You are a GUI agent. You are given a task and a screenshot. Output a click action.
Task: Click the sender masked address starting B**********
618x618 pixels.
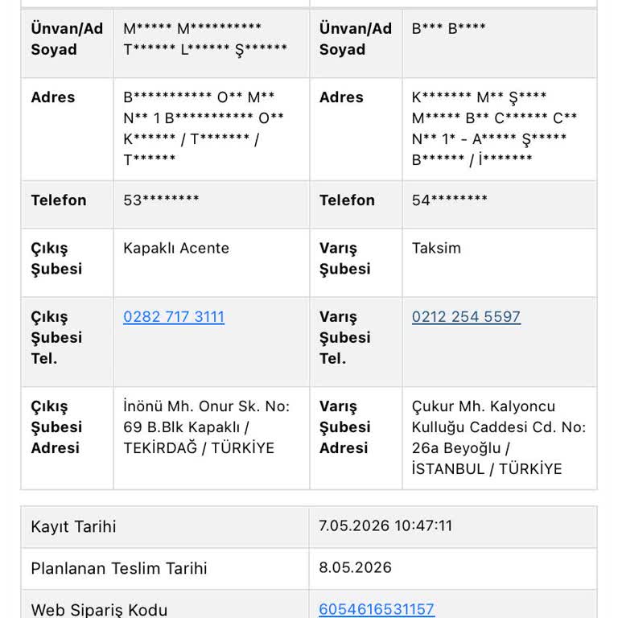point(204,128)
